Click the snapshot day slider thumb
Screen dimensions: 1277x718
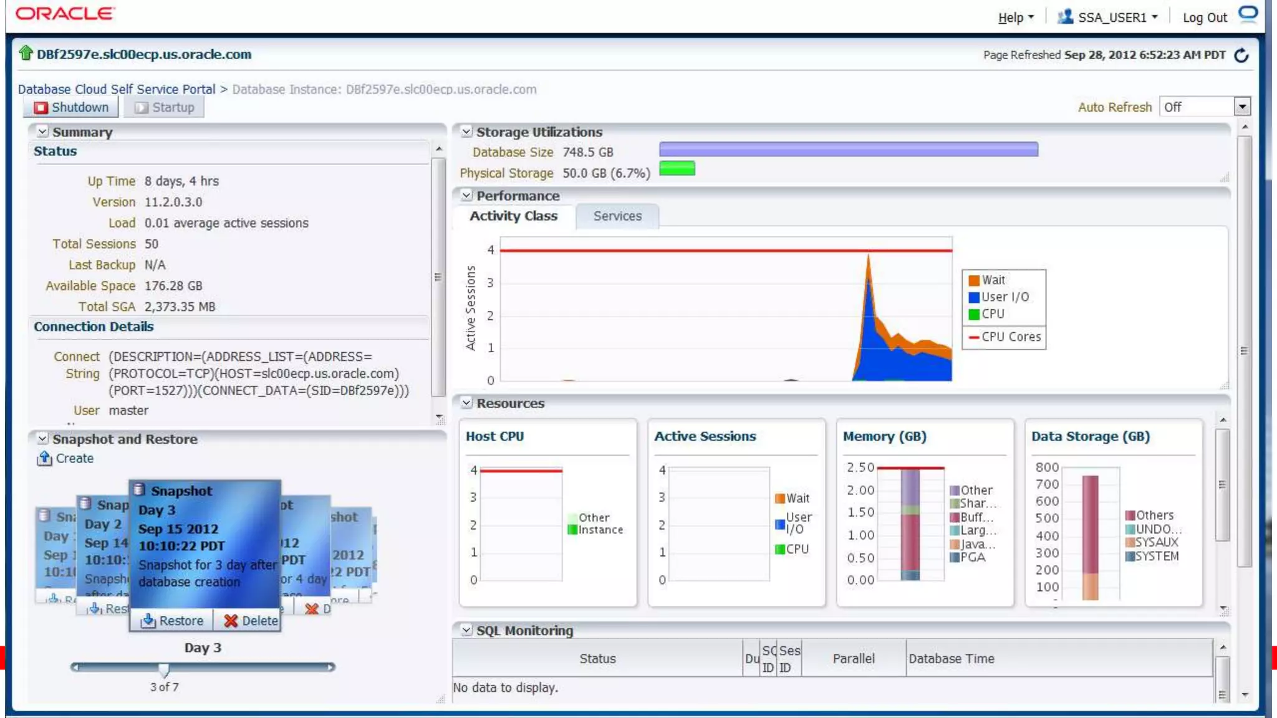click(x=163, y=669)
